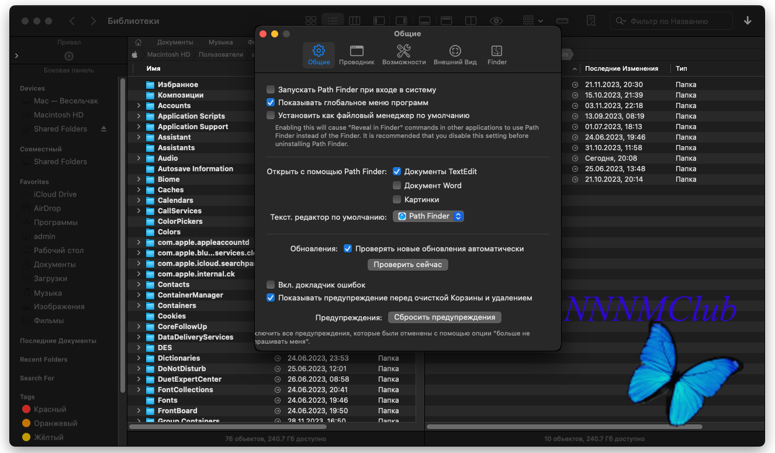The image size is (775, 453).
Task: Click the Quick Look eye icon
Action: (x=496, y=21)
